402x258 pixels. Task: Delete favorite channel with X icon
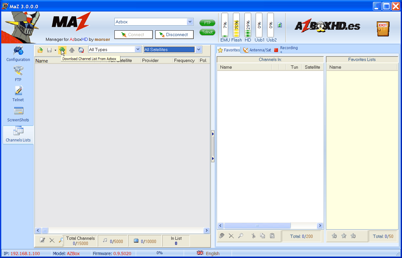pyautogui.click(x=231, y=236)
